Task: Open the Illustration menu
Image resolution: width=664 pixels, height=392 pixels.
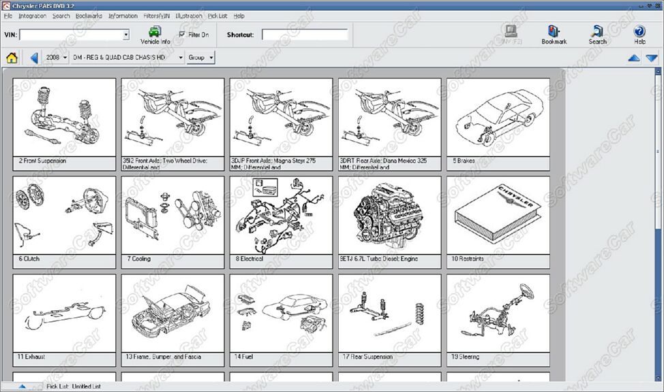Action: pyautogui.click(x=189, y=16)
